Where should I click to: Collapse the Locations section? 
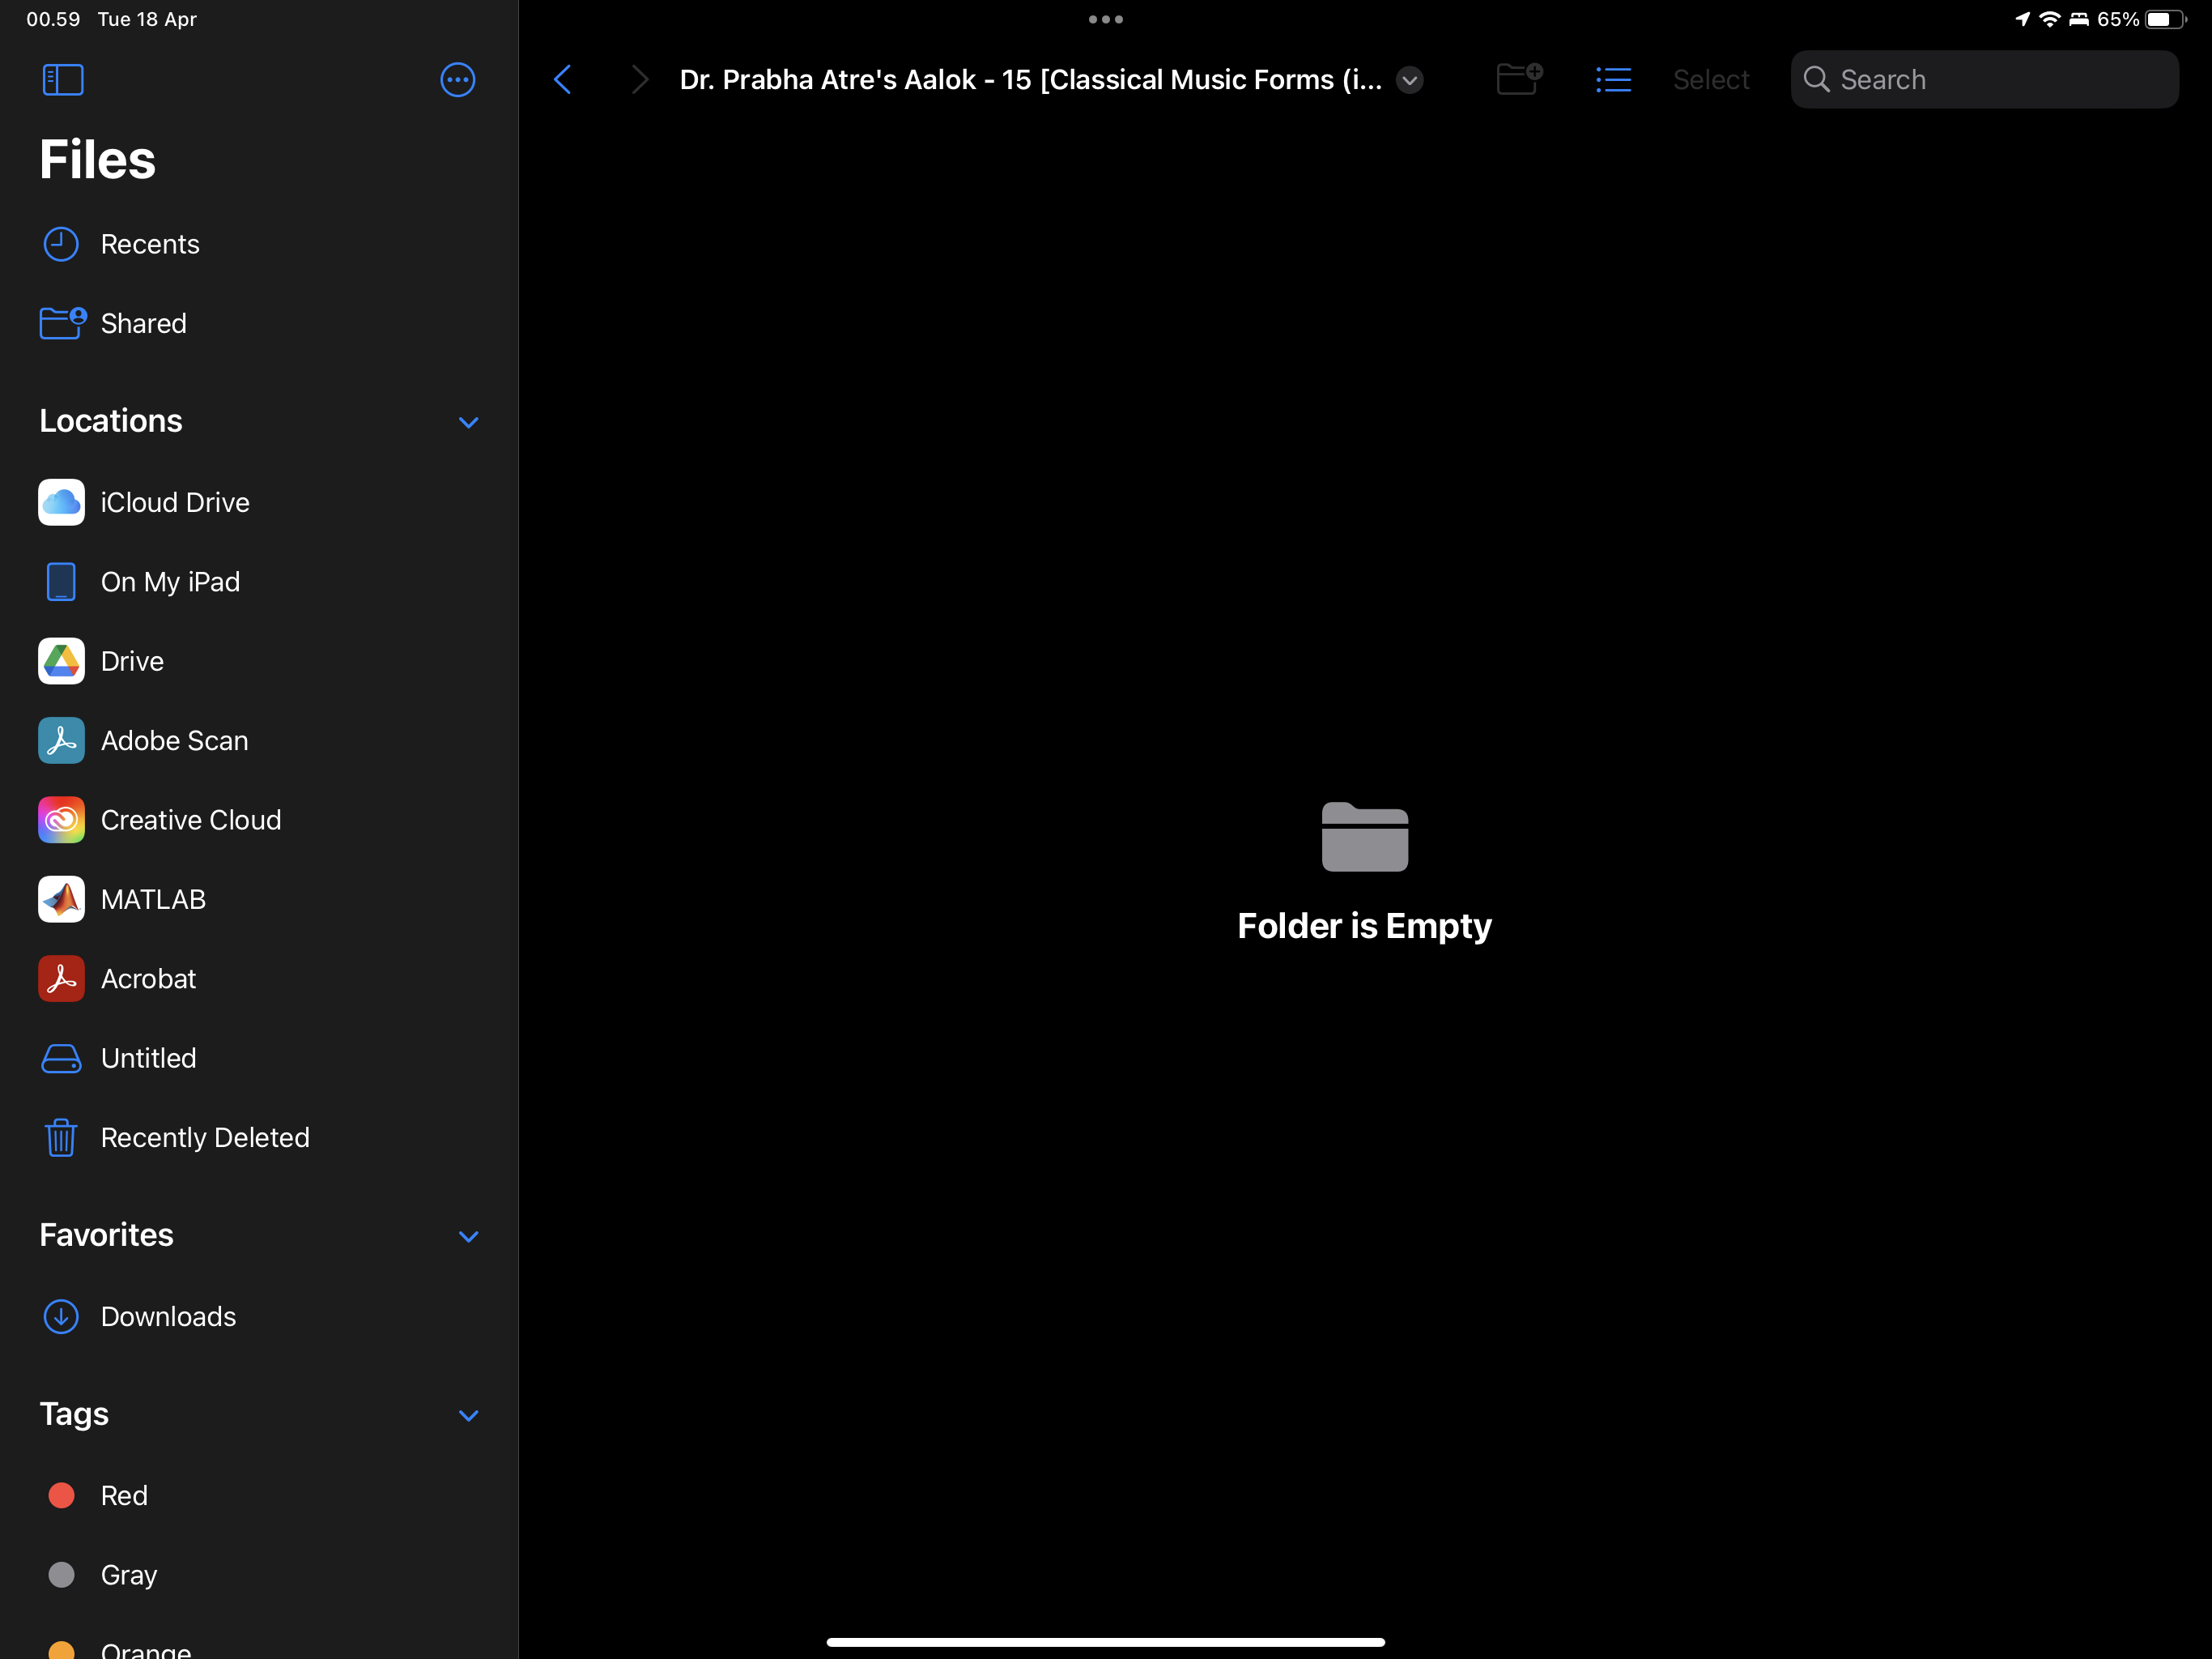click(x=468, y=422)
